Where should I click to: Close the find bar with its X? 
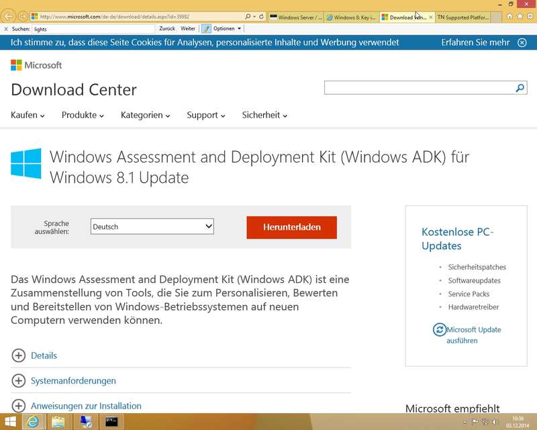[6, 29]
